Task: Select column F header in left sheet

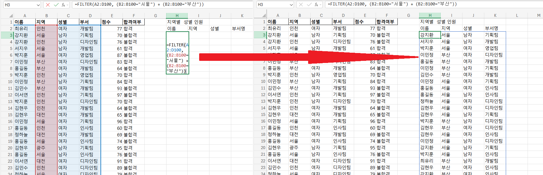Action: coord(134,16)
